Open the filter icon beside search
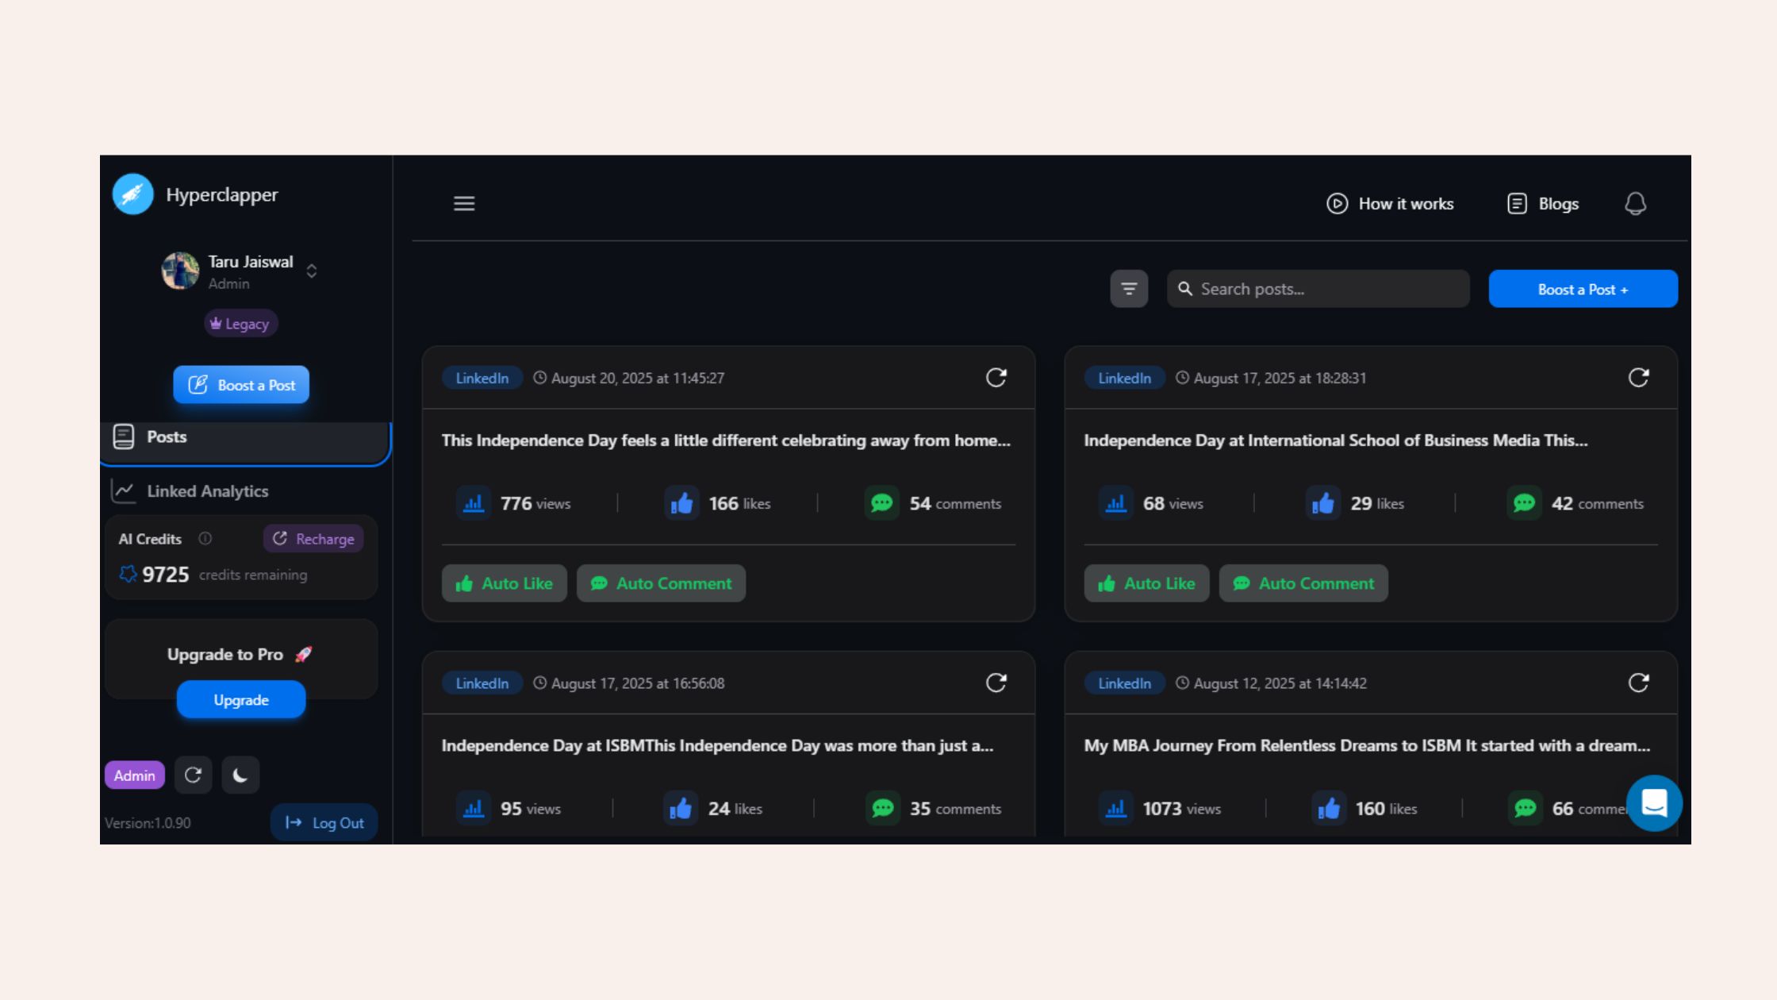Viewport: 1777px width, 1000px height. [1129, 289]
